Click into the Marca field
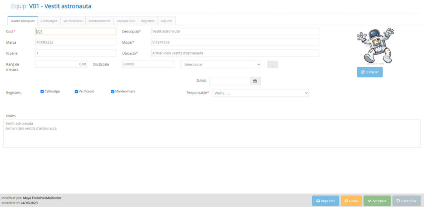 tap(75, 42)
